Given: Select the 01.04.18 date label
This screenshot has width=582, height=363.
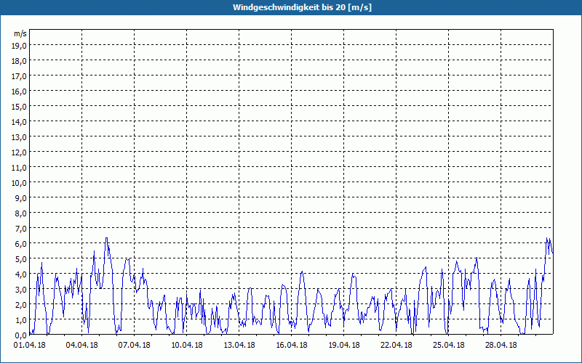Looking at the screenshot, I should pyautogui.click(x=30, y=345).
